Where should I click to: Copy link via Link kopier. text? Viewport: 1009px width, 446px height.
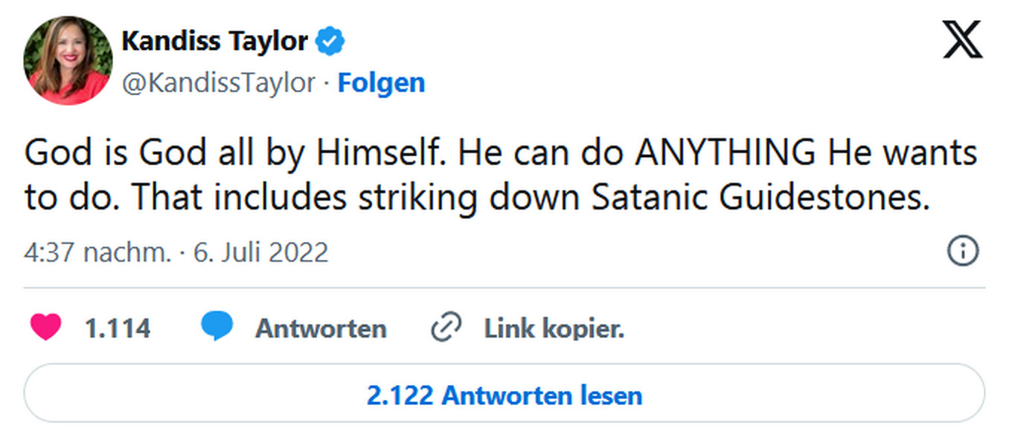click(554, 328)
